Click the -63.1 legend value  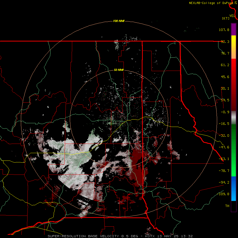click(224, 159)
